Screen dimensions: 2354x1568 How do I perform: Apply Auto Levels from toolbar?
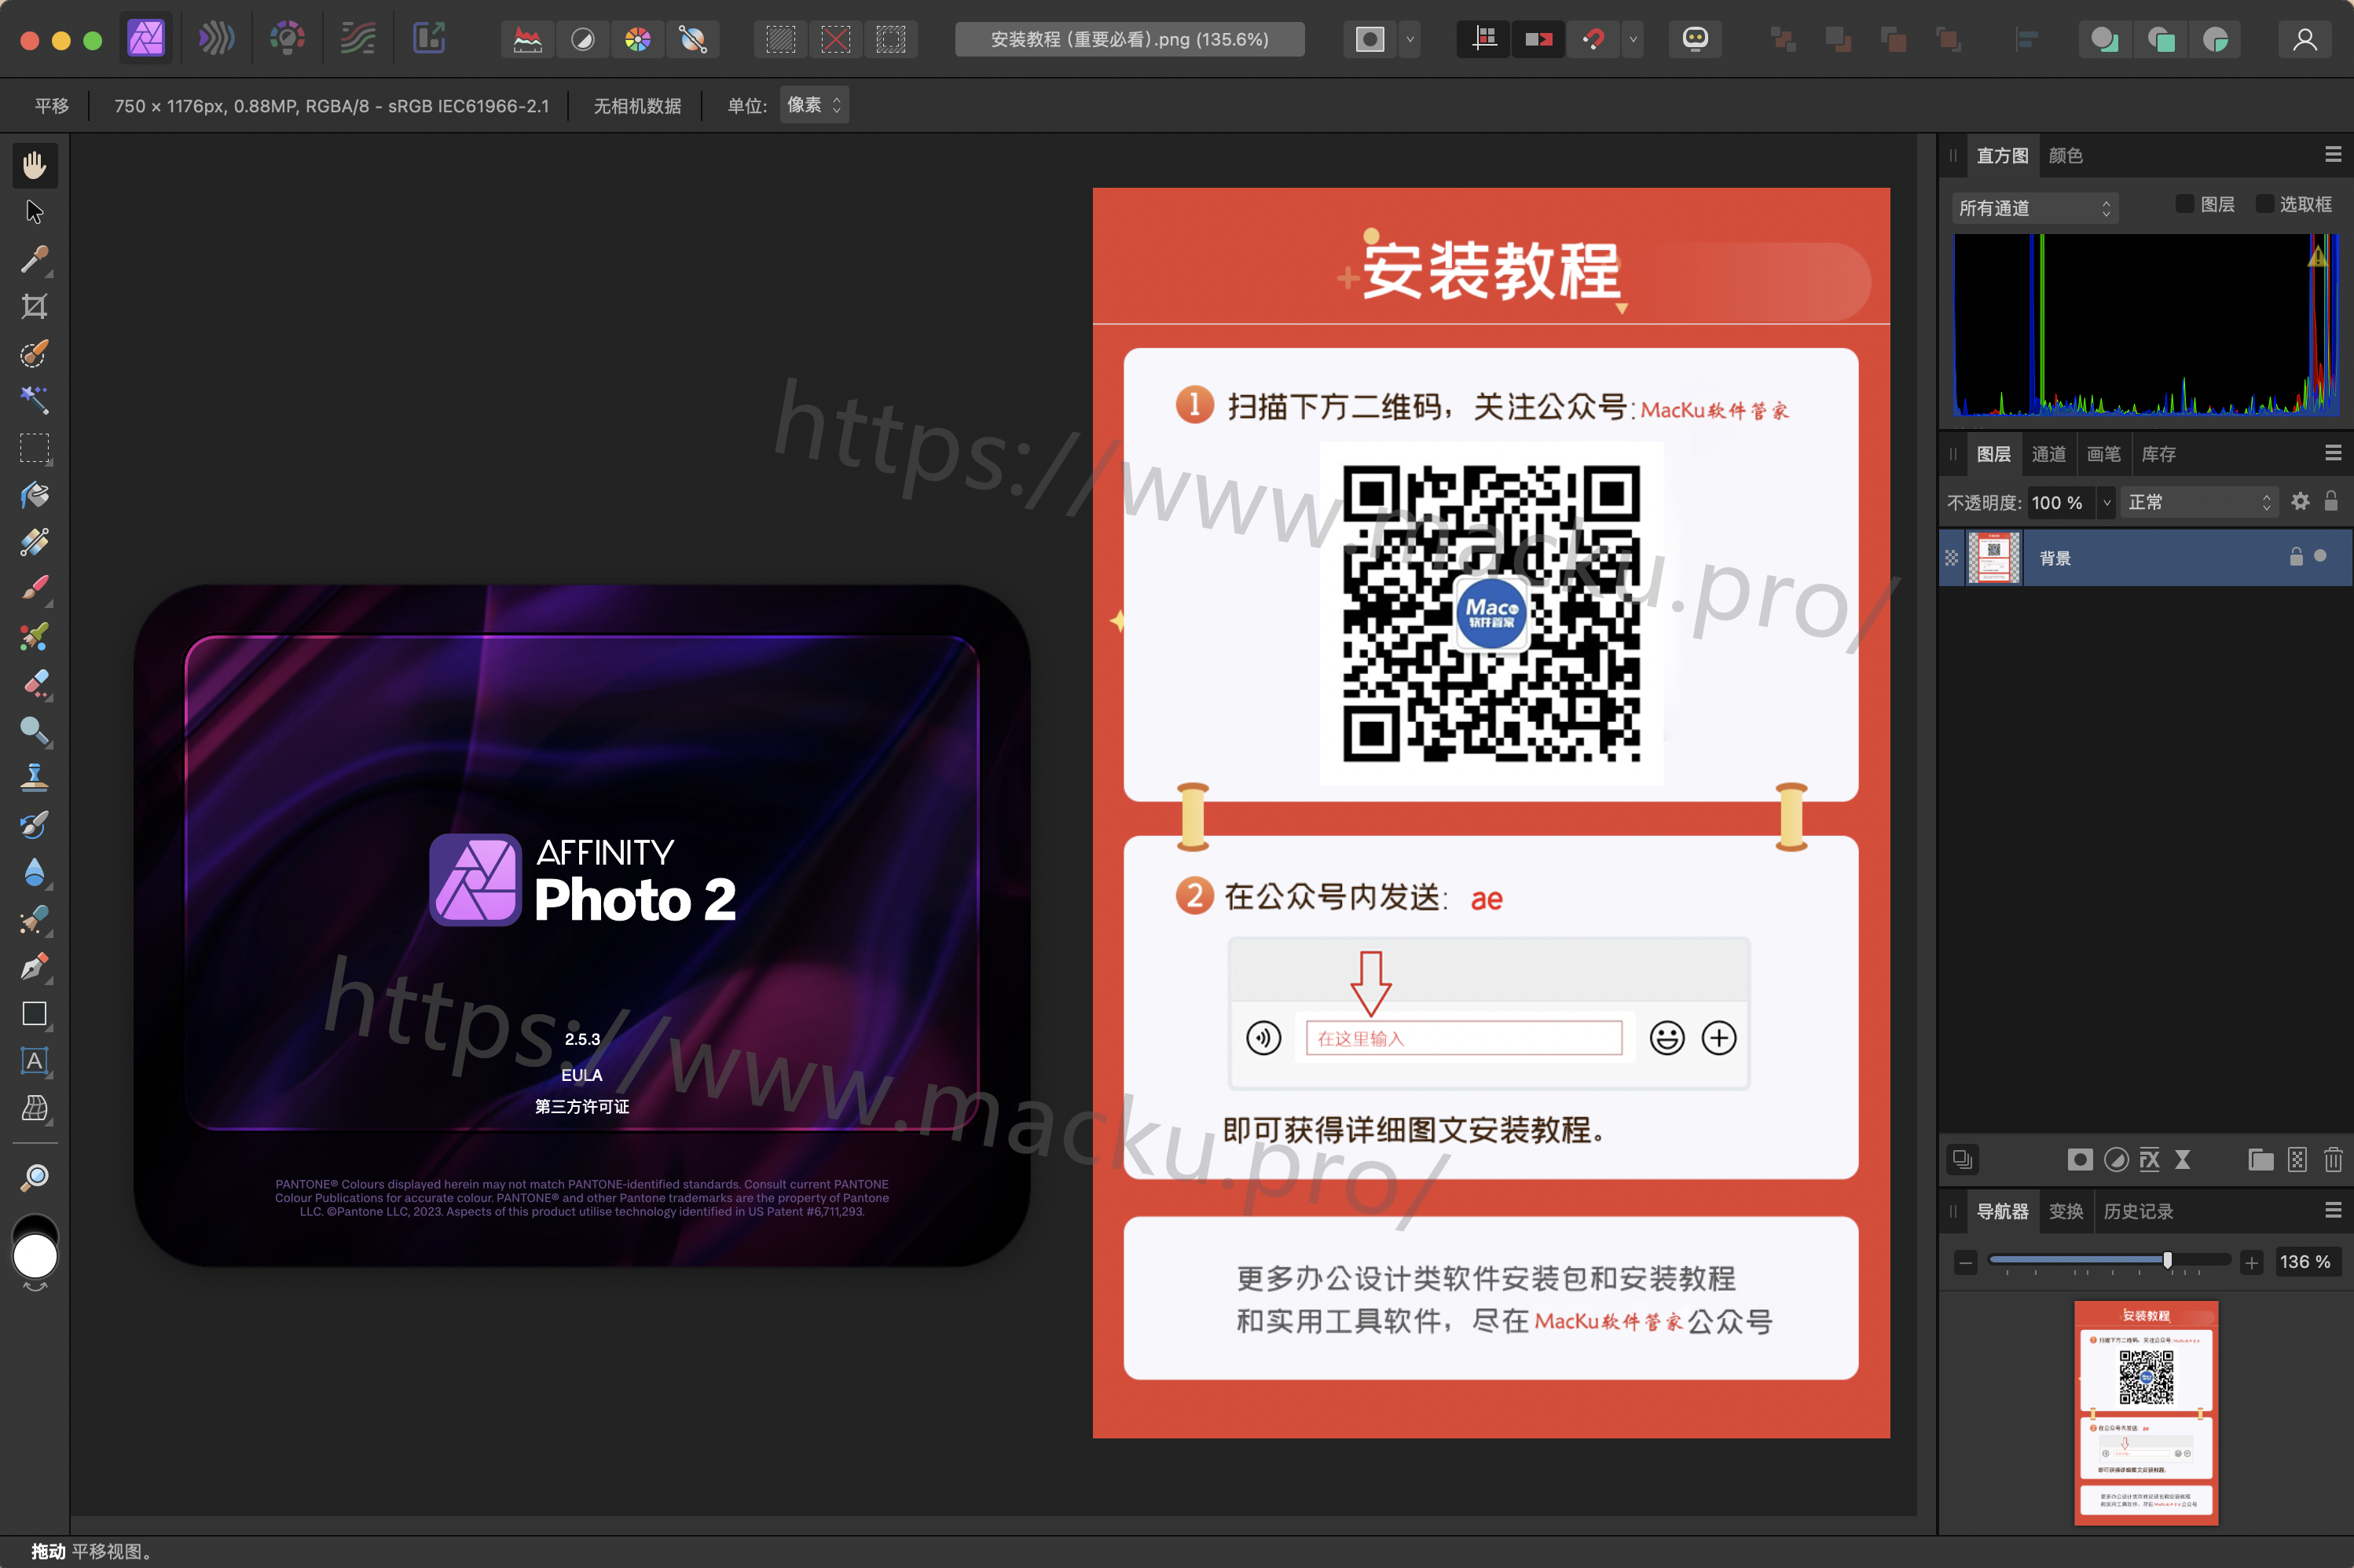[x=528, y=39]
